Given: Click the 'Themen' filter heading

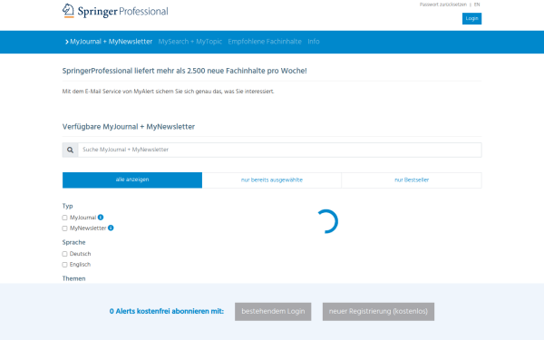Looking at the screenshot, I should pyautogui.click(x=74, y=278).
